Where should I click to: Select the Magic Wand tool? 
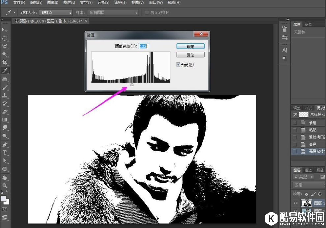click(5, 54)
